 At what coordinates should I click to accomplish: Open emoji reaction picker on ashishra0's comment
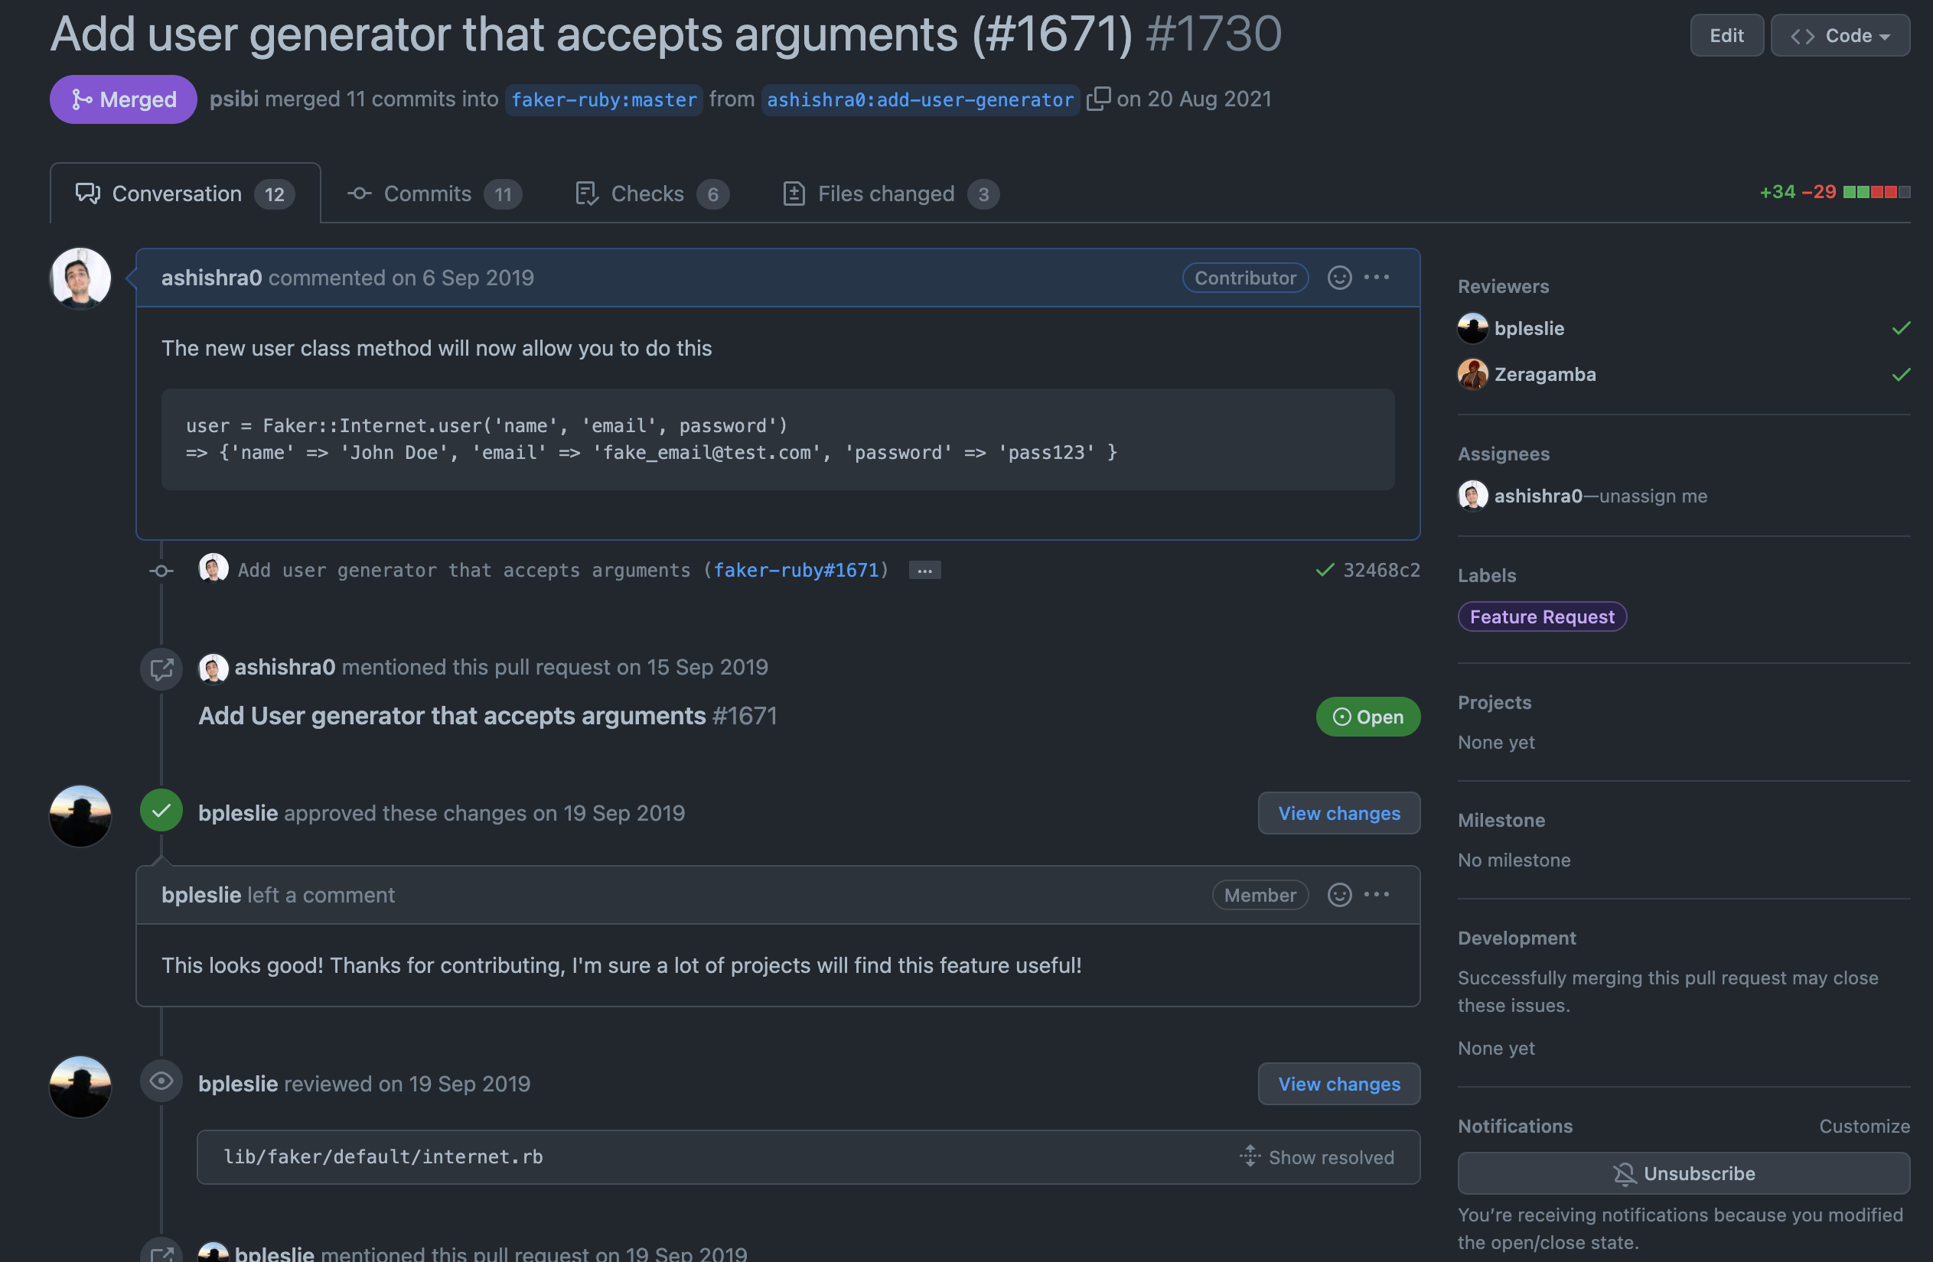click(x=1338, y=278)
